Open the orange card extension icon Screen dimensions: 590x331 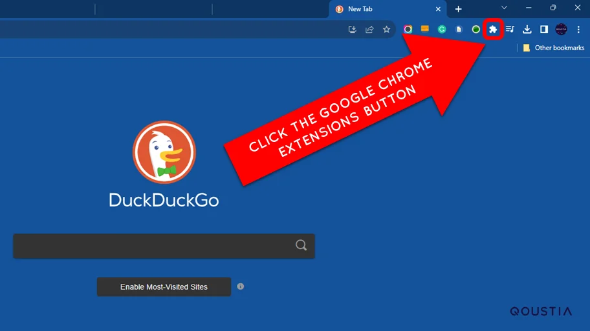tap(425, 29)
